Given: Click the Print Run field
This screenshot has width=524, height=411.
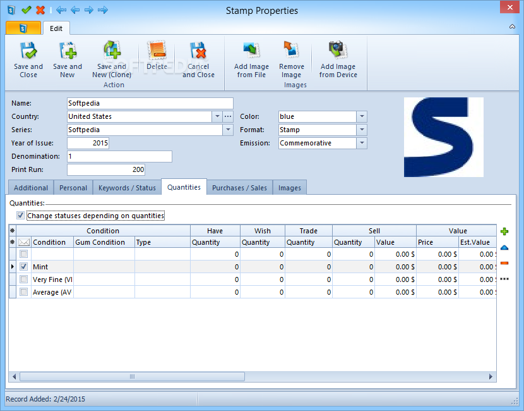Looking at the screenshot, I should [x=106, y=169].
